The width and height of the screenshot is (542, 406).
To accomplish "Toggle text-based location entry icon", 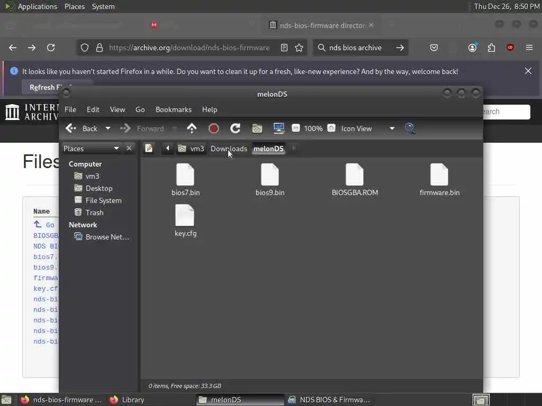I will pos(149,149).
